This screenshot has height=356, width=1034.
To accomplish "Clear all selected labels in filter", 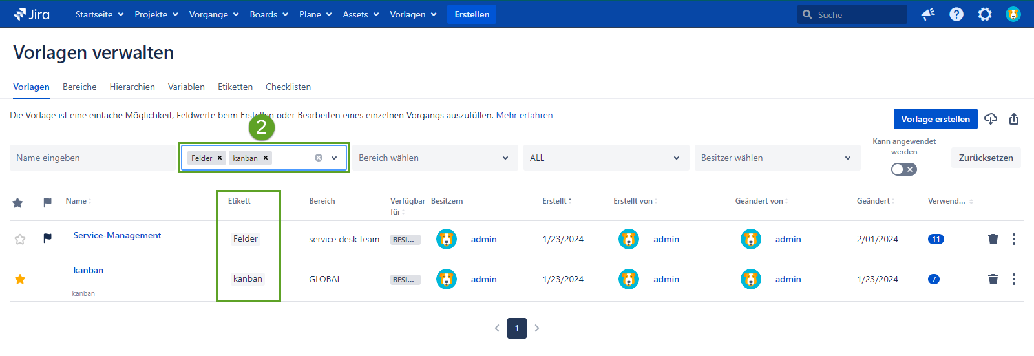I will click(x=319, y=158).
